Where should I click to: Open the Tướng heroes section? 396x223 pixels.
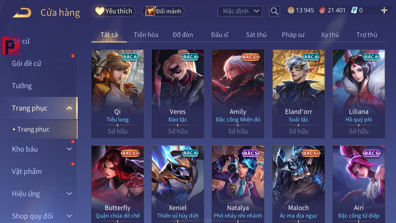(x=22, y=86)
